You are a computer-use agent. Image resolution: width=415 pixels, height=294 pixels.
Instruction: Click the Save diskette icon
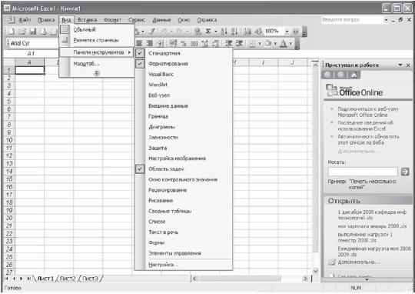[x=33, y=32]
